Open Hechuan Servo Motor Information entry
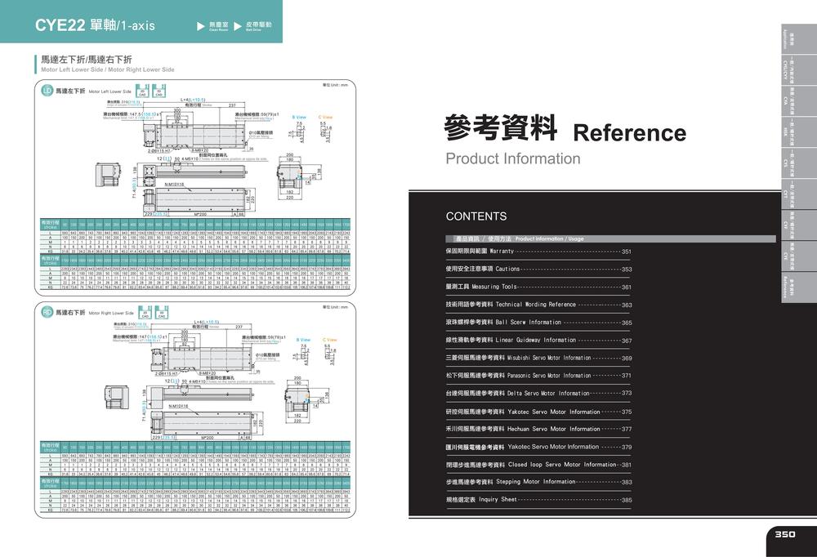The height and width of the screenshot is (557, 817). tap(538, 429)
